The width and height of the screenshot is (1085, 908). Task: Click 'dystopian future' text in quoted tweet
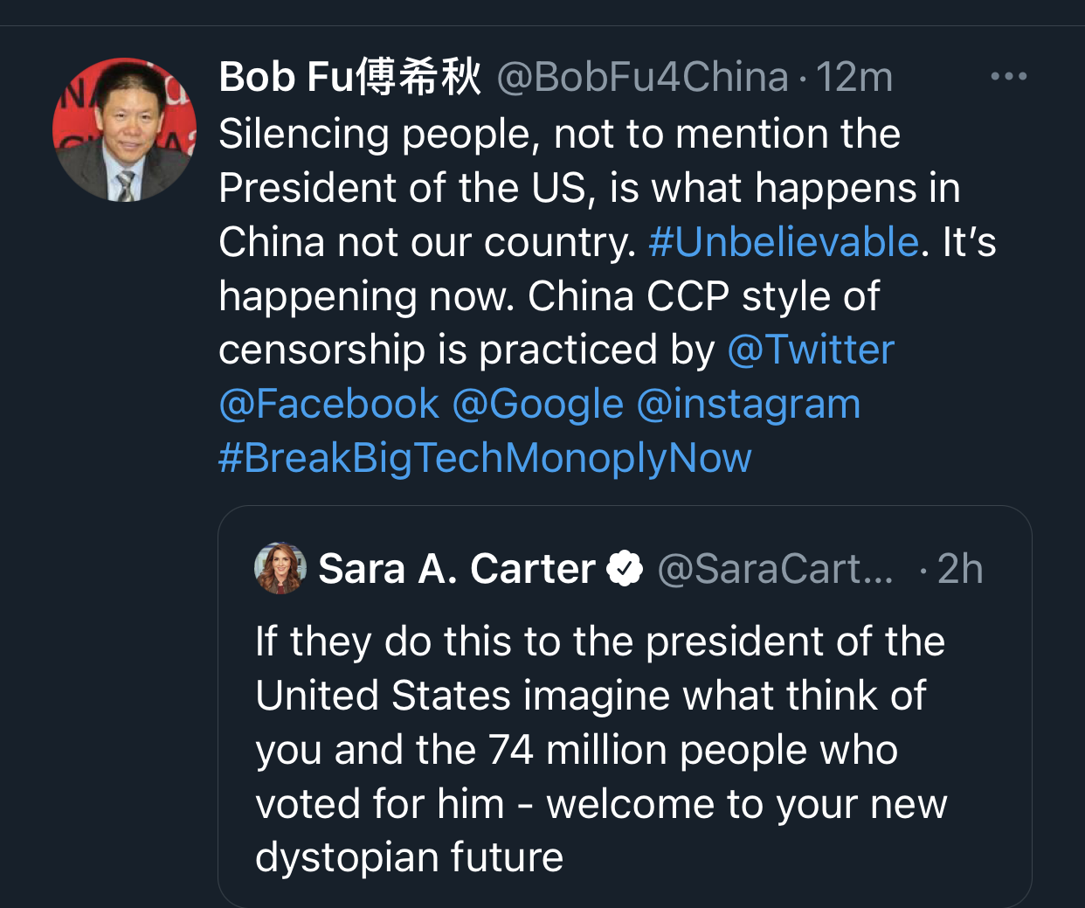click(x=409, y=857)
